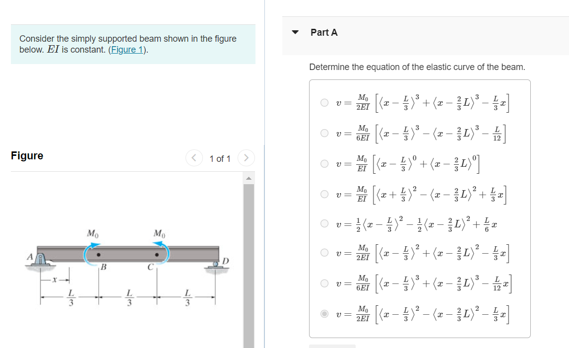Viewport: 569px width, 348px height.
Task: Select the answer with Mo over 6EI minus terms
Action: pos(323,133)
